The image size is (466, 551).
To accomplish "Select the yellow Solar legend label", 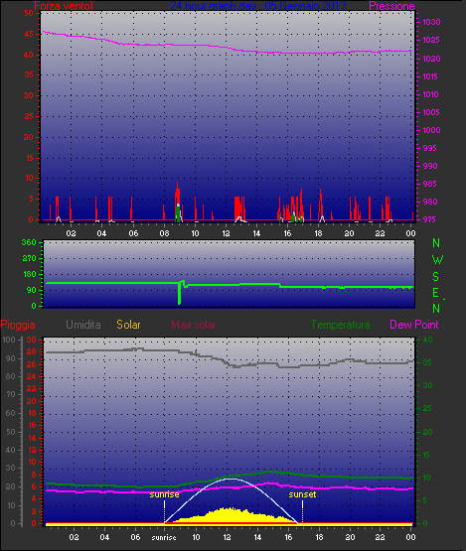I will pos(128,325).
